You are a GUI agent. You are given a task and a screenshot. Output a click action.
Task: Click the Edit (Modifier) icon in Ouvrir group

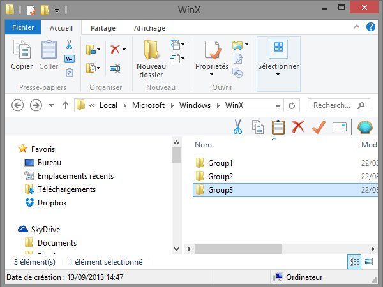tap(238, 59)
